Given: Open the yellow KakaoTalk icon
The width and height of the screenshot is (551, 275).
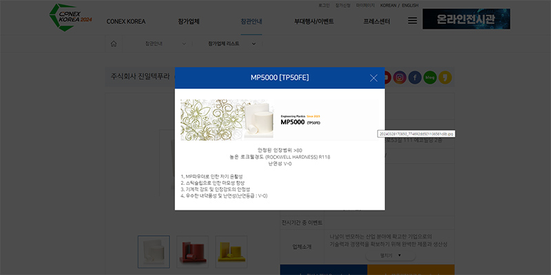Looking at the screenshot, I should pyautogui.click(x=445, y=77).
